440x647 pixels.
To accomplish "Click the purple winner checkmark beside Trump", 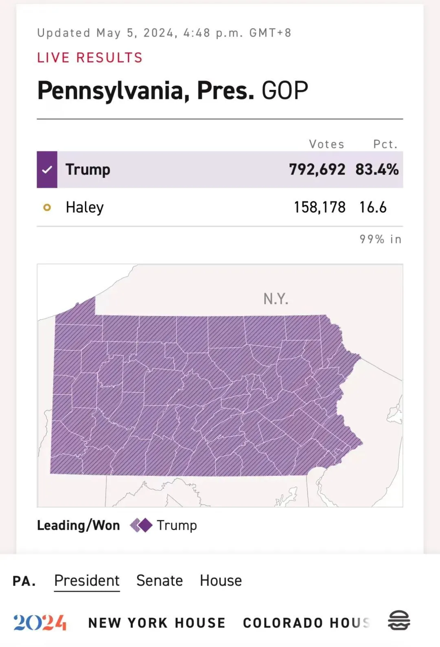I will tap(47, 169).
